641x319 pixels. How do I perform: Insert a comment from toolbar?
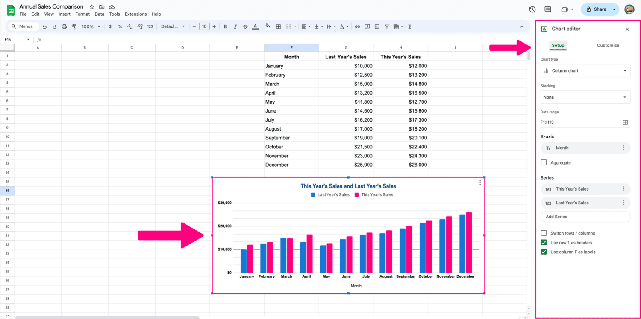[367, 26]
